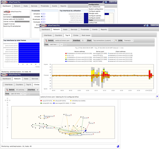Click the clear filter icon in the Circles window toolbar
Viewport: 159px width, 149px height.
click(x=7, y=90)
